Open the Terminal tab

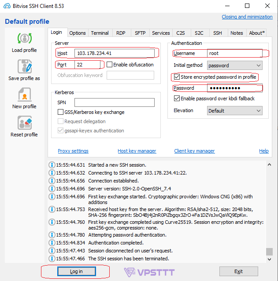[100, 33]
